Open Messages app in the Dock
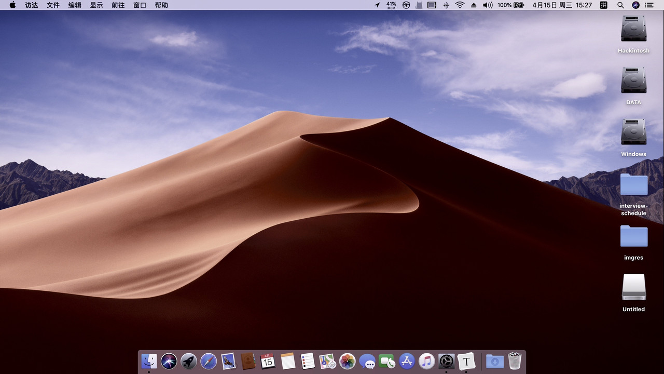The width and height of the screenshot is (664, 374). (367, 360)
